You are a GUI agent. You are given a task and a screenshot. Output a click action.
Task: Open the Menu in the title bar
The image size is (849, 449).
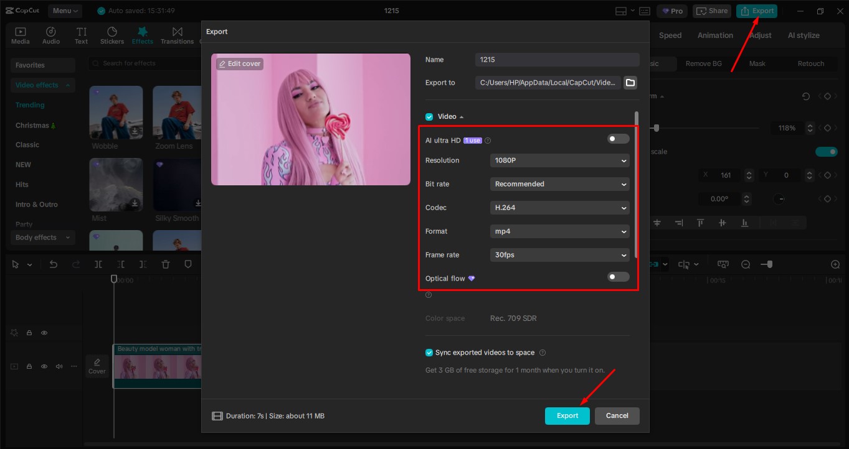tap(65, 10)
